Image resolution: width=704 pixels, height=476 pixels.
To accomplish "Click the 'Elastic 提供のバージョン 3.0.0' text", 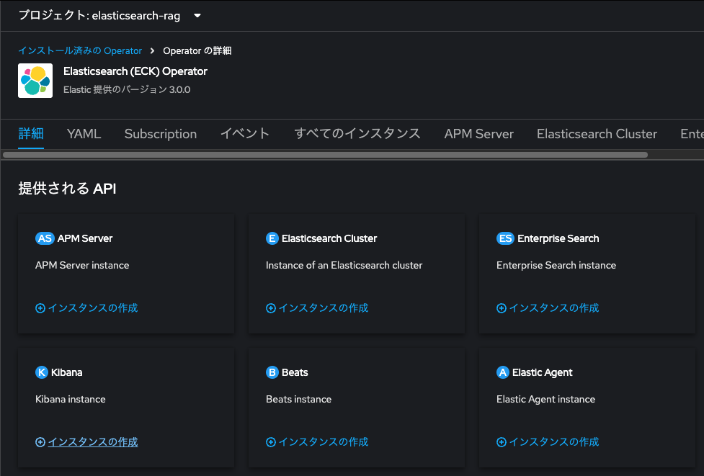I will (x=127, y=90).
